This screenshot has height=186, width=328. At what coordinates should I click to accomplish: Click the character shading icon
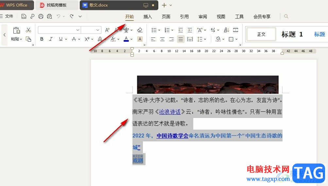coord(140,39)
